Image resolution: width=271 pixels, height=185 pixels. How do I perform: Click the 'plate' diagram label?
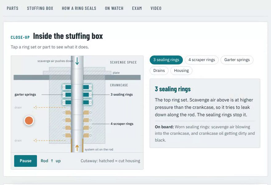(116, 73)
